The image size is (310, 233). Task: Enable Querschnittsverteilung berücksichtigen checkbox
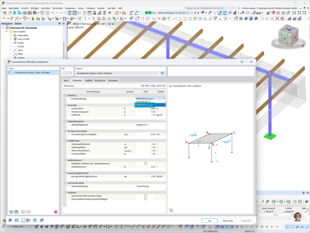[145, 199]
